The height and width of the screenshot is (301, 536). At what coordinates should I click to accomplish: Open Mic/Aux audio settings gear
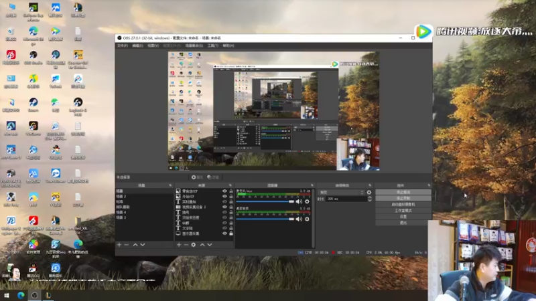307,201
